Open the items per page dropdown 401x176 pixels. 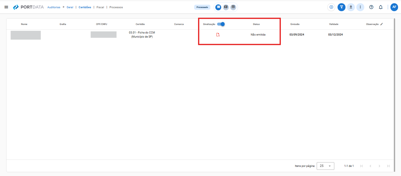[x=326, y=166]
